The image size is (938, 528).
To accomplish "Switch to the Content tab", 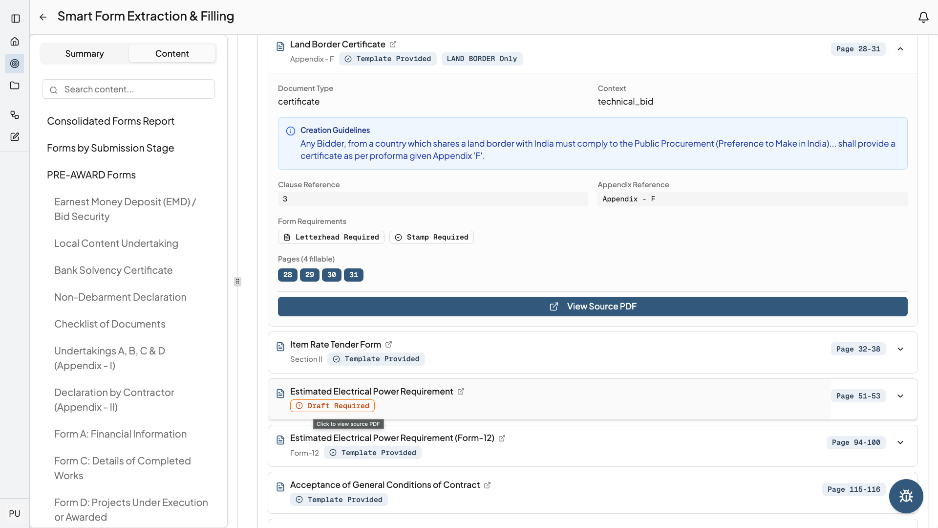I will [172, 53].
